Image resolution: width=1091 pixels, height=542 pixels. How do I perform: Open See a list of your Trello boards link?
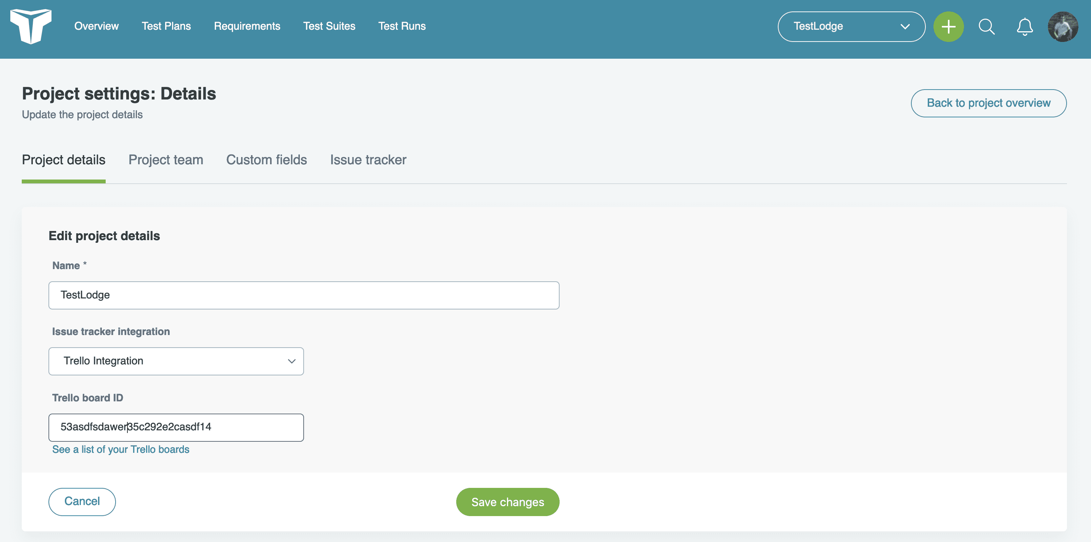click(121, 449)
